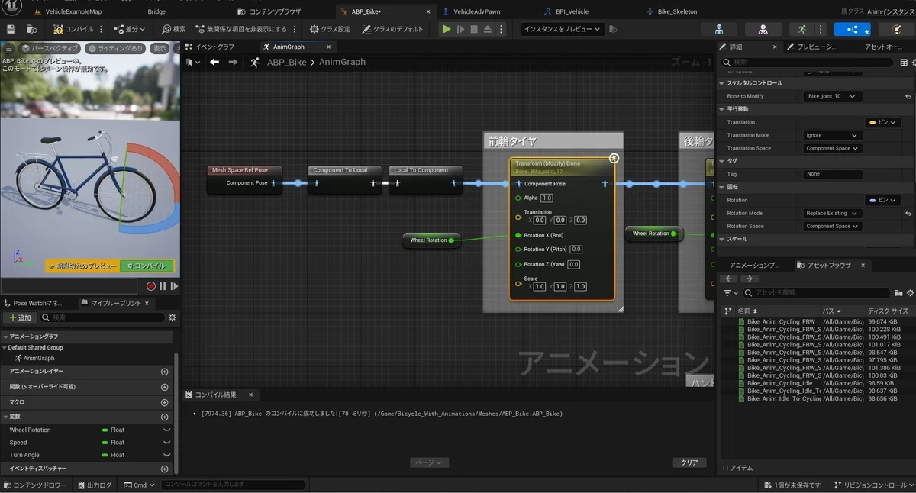Switch to コンテンツブラウザ tab
This screenshot has width=916, height=493.
click(x=269, y=11)
